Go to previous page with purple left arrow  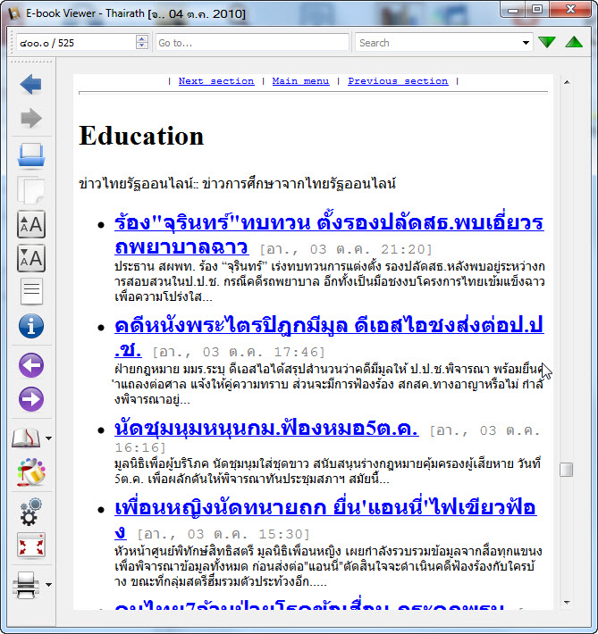30,364
